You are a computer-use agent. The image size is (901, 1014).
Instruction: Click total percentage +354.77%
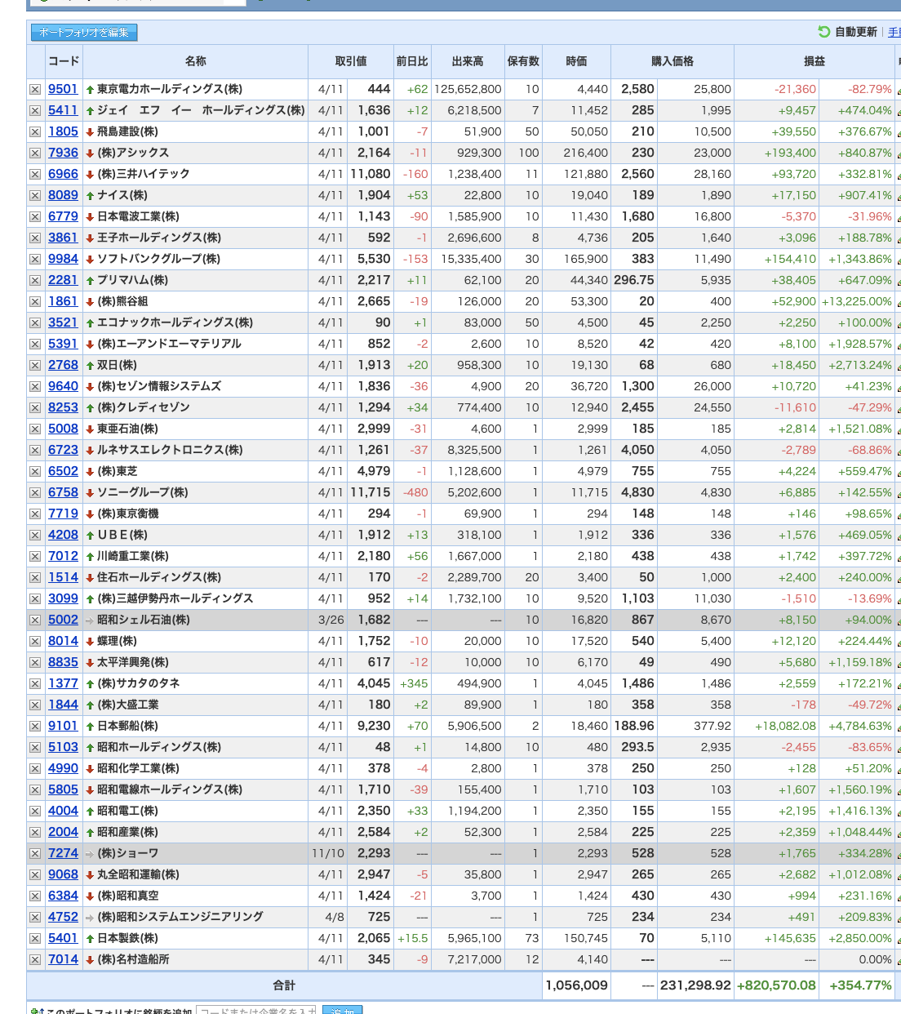(x=861, y=985)
